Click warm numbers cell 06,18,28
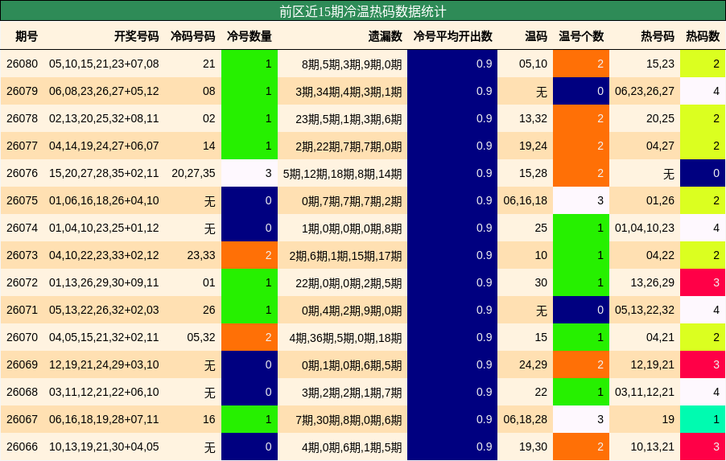The image size is (726, 461). point(526,419)
